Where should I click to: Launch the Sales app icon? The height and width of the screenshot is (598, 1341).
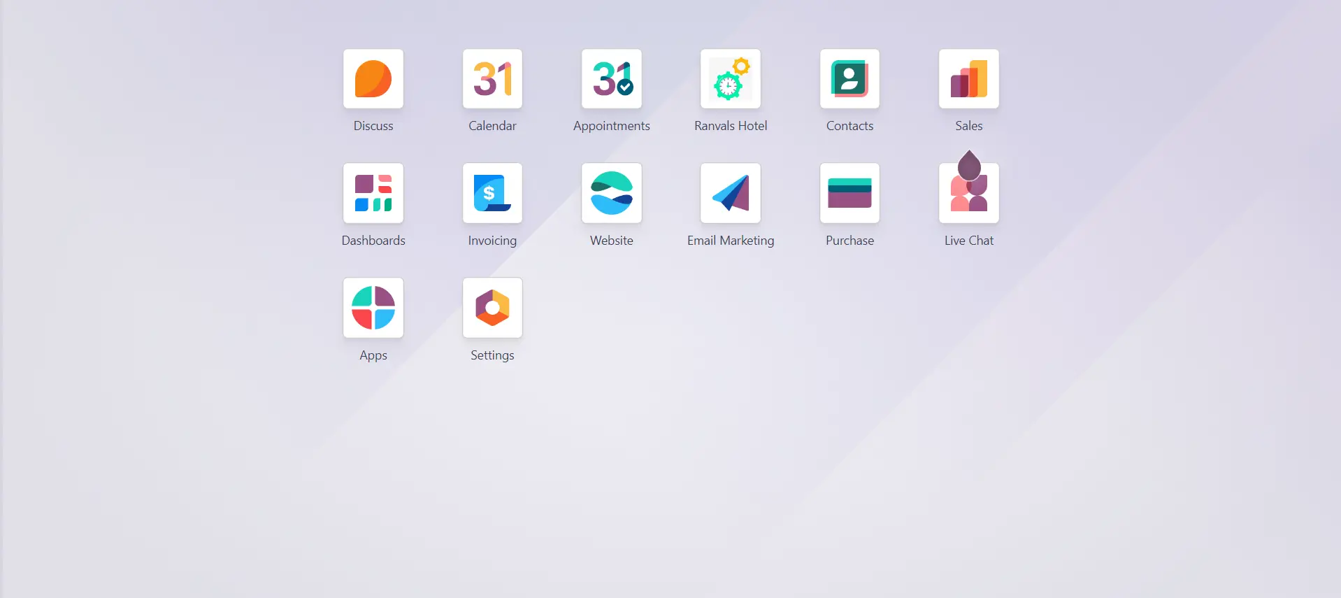tap(968, 79)
